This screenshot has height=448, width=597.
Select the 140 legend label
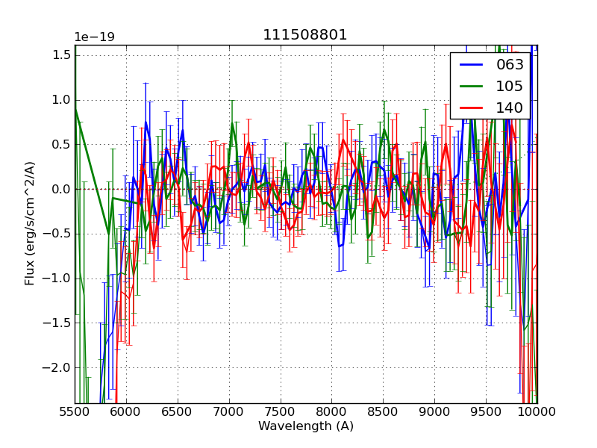pos(510,108)
